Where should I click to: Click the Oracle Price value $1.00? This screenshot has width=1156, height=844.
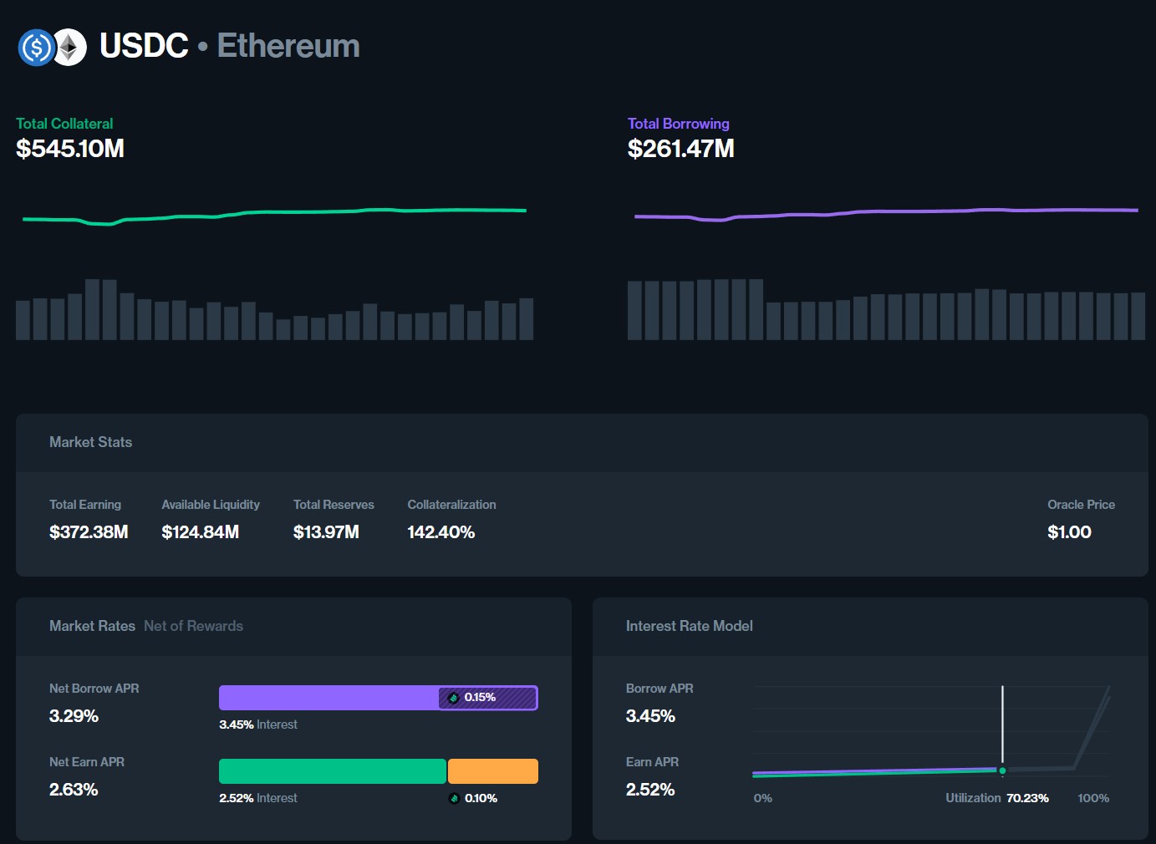click(1069, 532)
